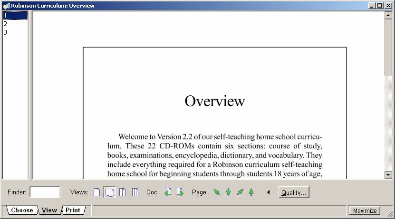This screenshot has height=219, width=395.
Task: Go to next document icon
Action: click(x=180, y=192)
